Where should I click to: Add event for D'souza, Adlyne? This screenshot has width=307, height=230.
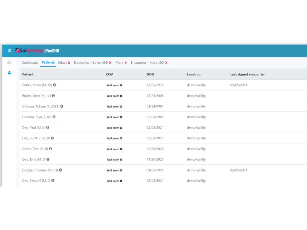115,106
